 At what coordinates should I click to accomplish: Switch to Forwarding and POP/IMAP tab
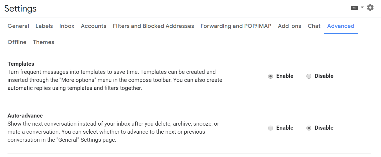[236, 26]
